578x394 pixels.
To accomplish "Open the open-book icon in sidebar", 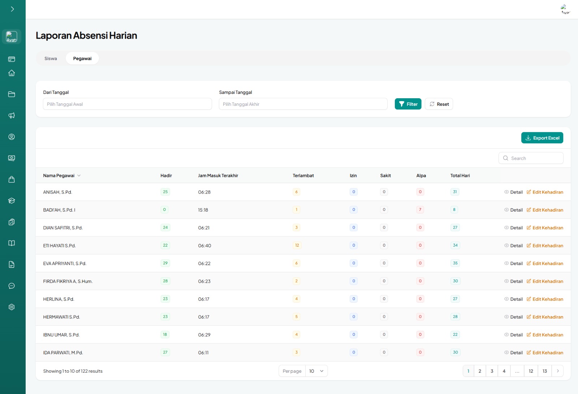I will pos(12,243).
